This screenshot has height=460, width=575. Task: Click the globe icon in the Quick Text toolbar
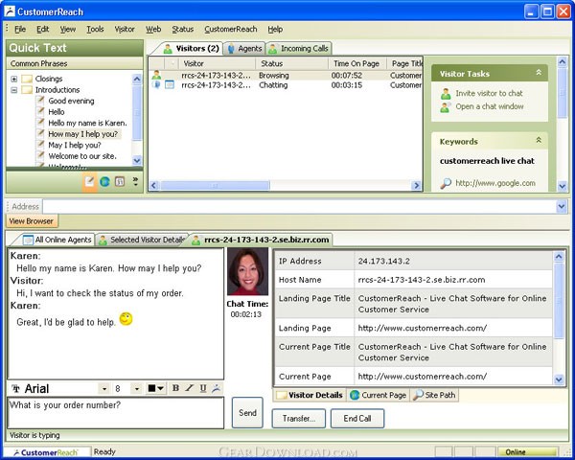click(104, 181)
